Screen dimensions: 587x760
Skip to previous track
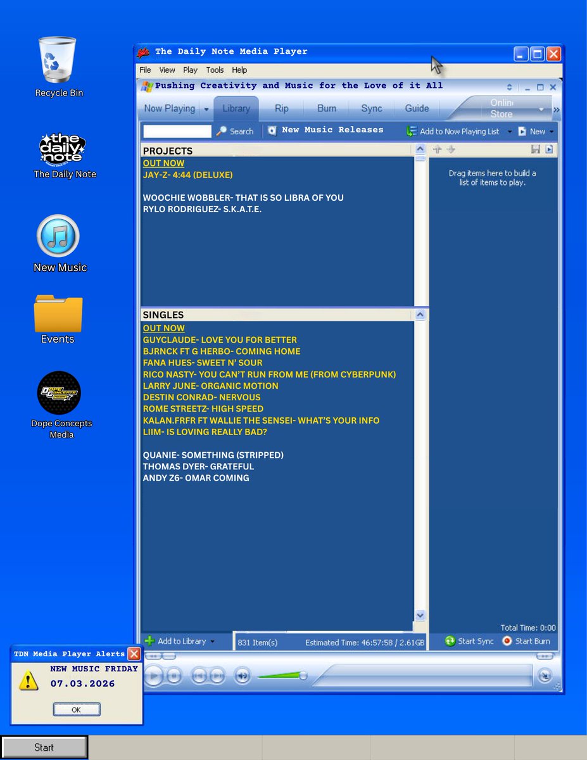pyautogui.click(x=199, y=676)
